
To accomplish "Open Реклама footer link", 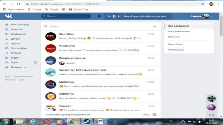I will 10,80.
